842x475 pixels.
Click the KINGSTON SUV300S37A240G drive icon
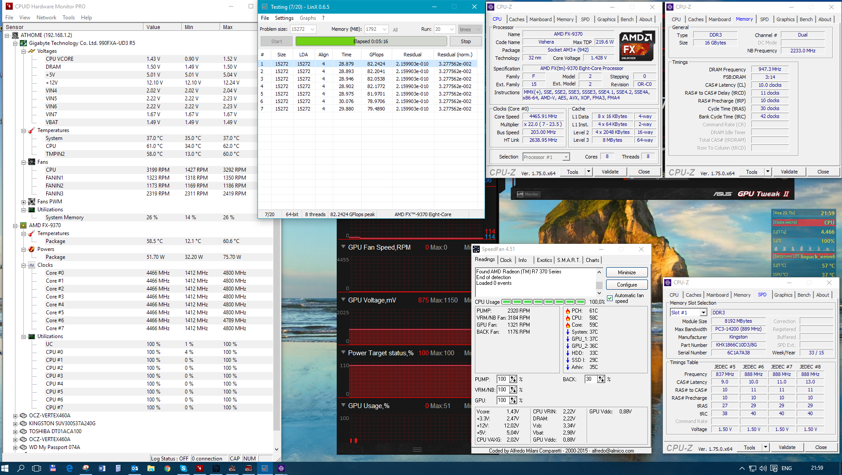click(24, 423)
